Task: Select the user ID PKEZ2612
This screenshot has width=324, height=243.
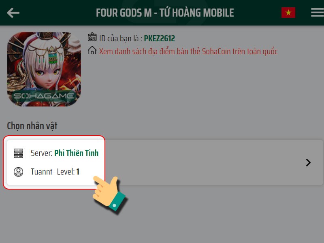Action: coord(159,38)
